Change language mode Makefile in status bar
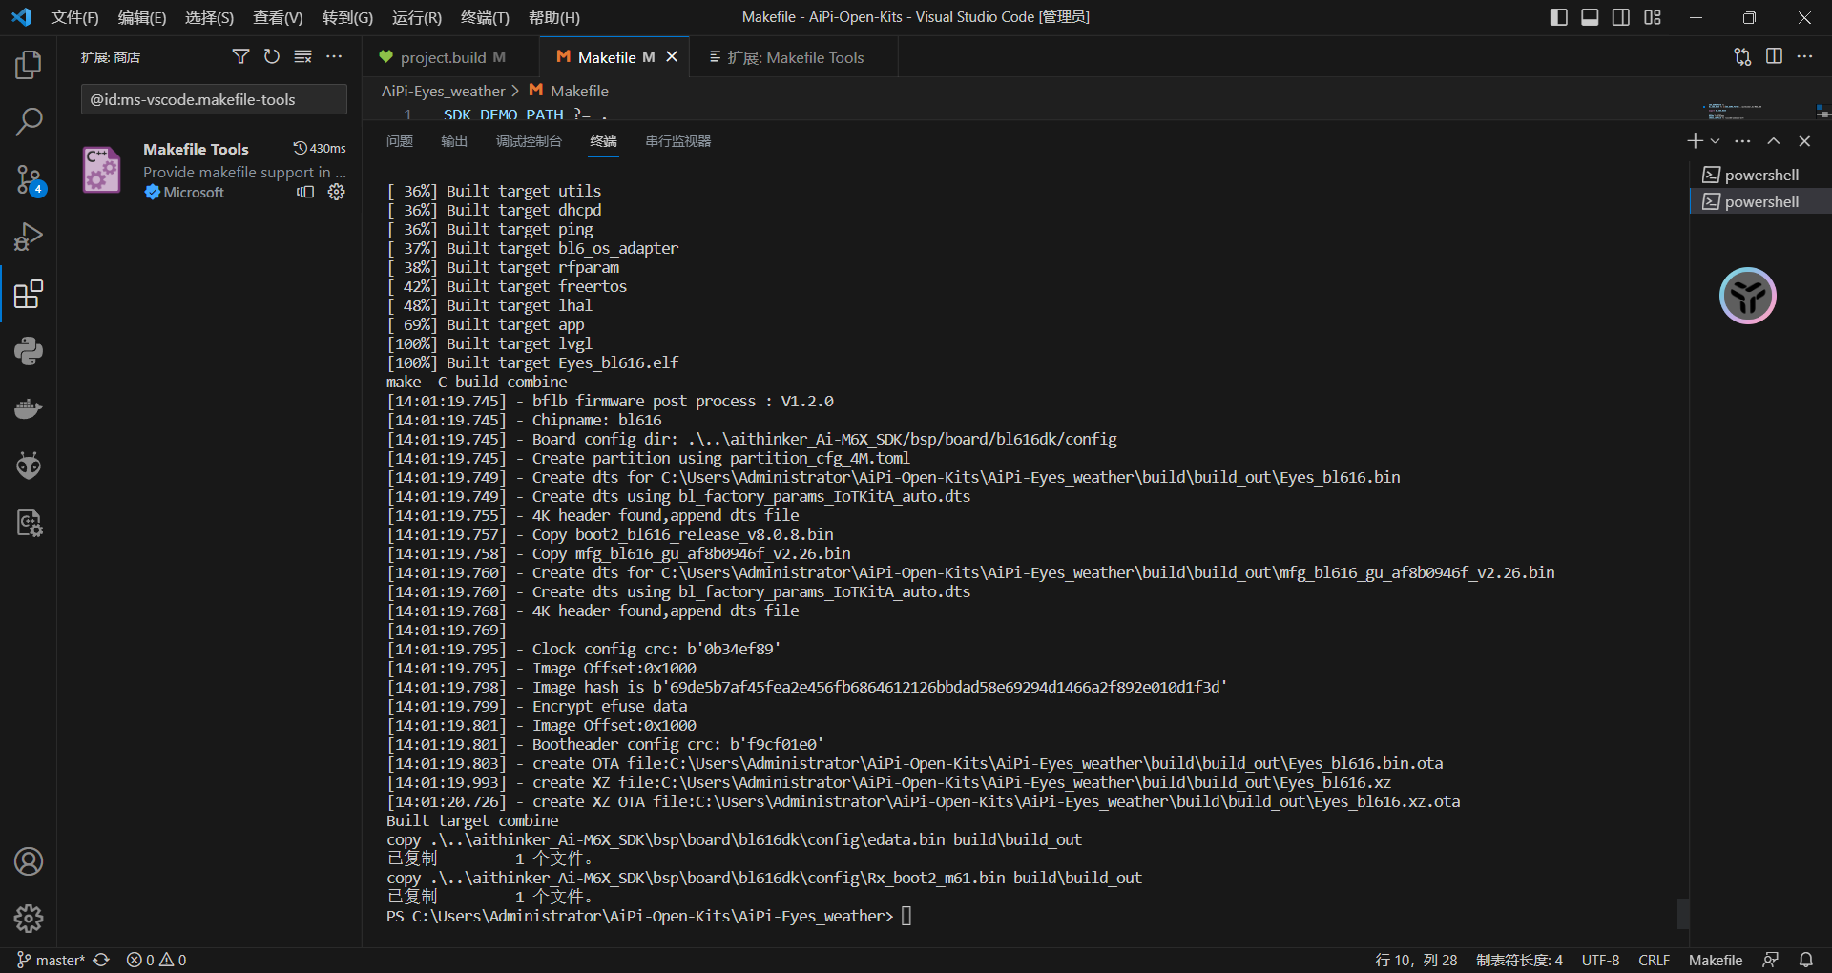Viewport: 1832px width, 973px height. tap(1715, 960)
